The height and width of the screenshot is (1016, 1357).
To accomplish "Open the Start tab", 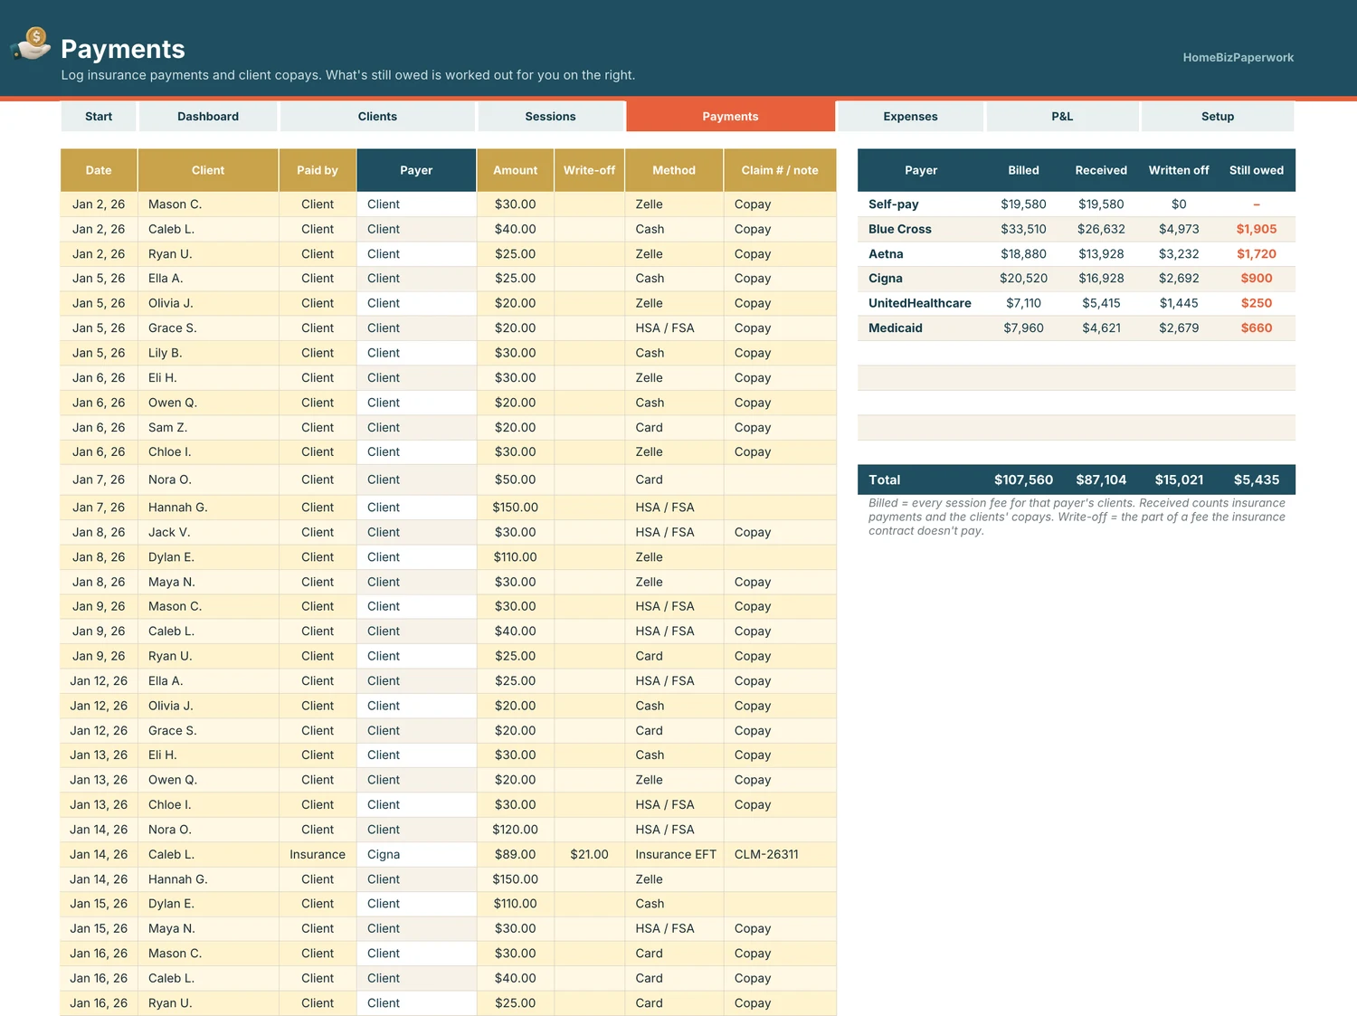I will tap(99, 117).
